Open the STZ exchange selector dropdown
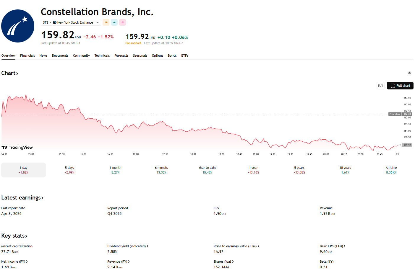Screen dimensions: 415x273 point(71,22)
